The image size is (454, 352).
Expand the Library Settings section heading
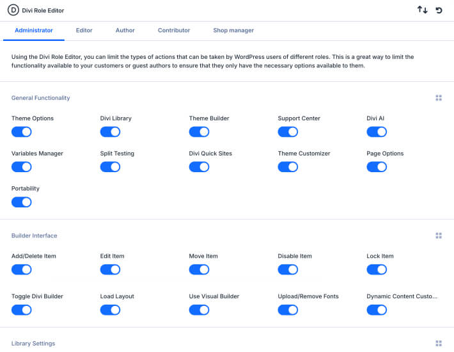click(x=33, y=344)
